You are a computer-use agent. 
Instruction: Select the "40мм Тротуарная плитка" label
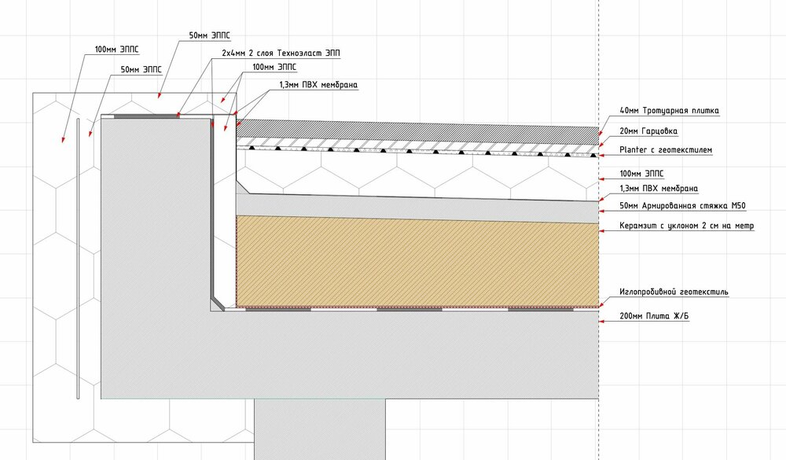pyautogui.click(x=669, y=111)
